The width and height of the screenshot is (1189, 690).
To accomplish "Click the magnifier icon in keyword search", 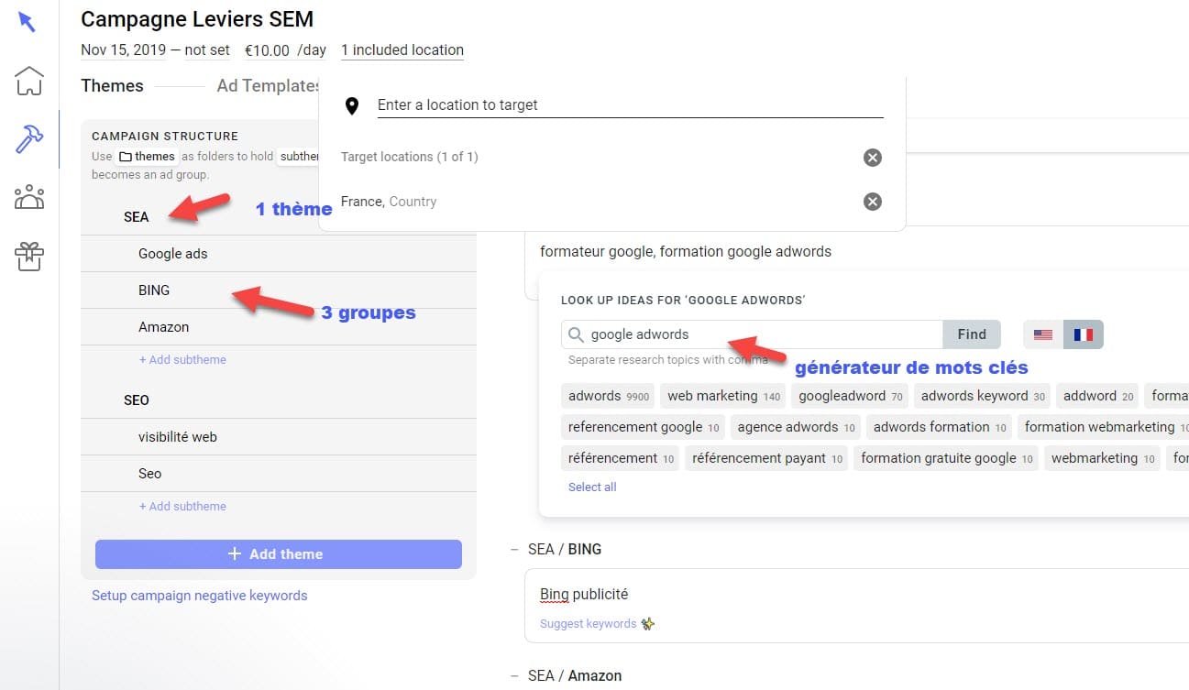I will click(576, 334).
